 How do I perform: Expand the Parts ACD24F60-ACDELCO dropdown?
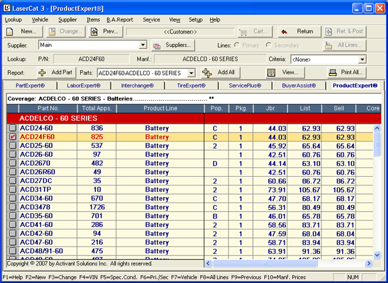[x=191, y=73]
